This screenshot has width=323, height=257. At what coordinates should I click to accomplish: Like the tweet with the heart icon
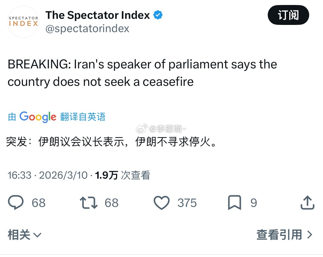point(162,202)
